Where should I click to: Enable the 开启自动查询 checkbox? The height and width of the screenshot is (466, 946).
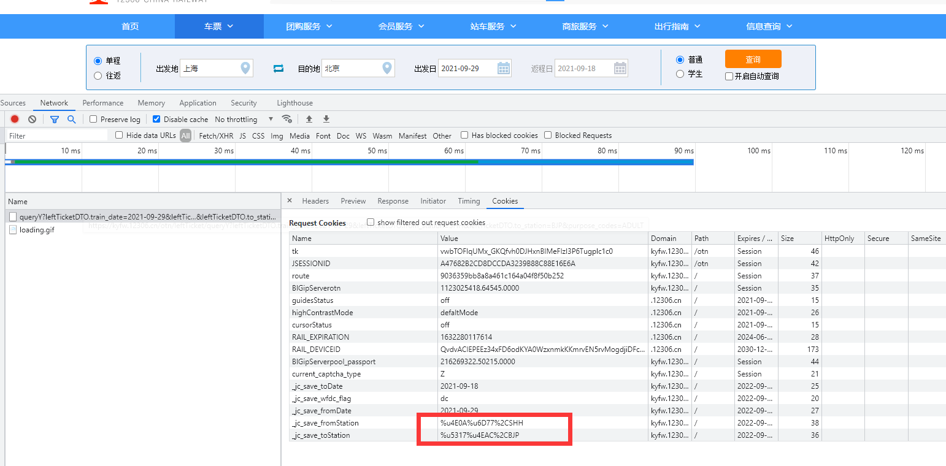click(729, 77)
